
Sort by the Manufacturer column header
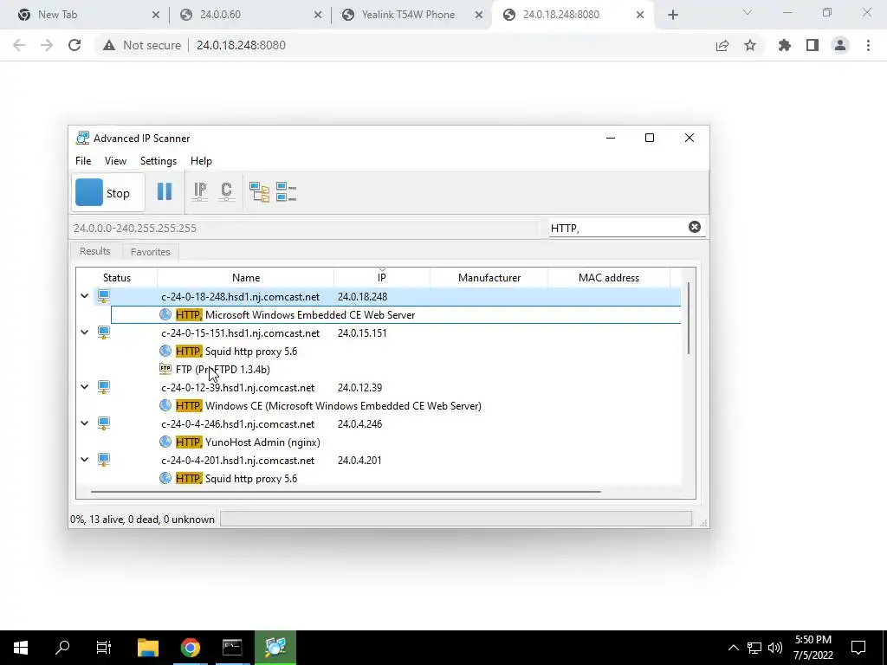(489, 278)
